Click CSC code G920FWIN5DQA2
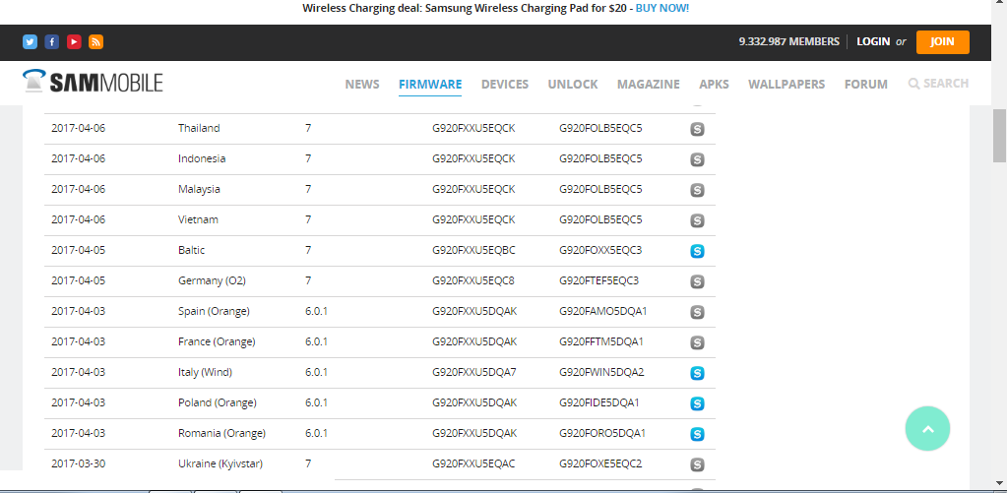Viewport: 1007px width, 493px height. point(601,372)
